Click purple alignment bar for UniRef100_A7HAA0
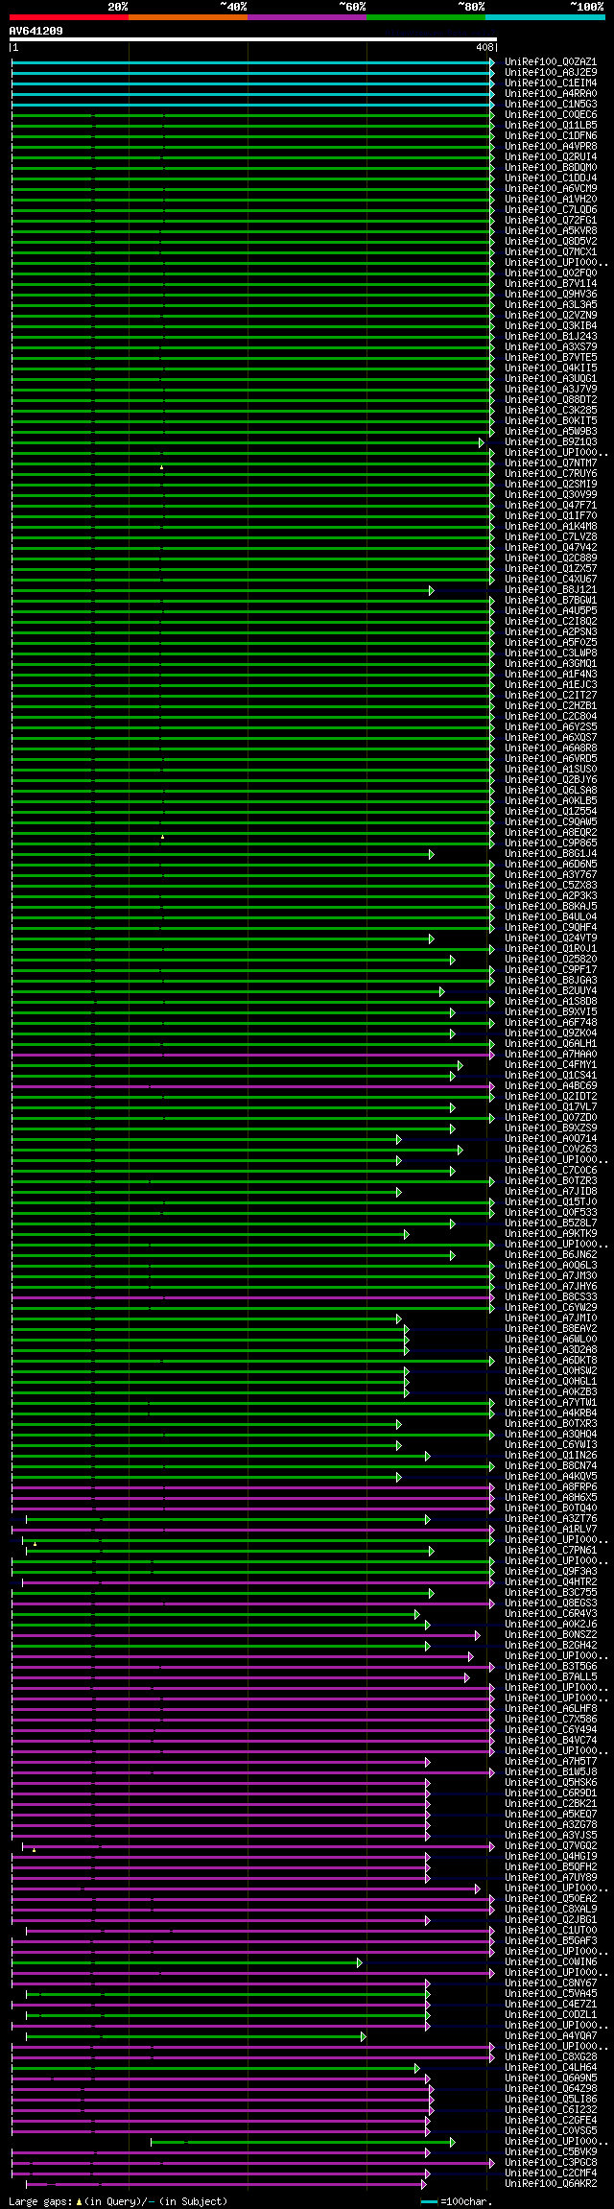614x2209 pixels. (253, 1055)
